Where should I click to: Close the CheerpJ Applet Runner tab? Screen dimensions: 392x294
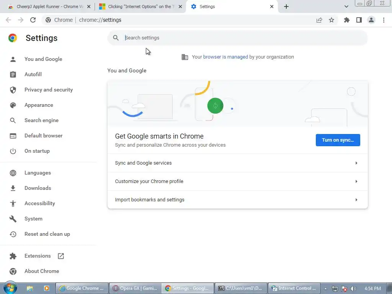tap(89, 7)
